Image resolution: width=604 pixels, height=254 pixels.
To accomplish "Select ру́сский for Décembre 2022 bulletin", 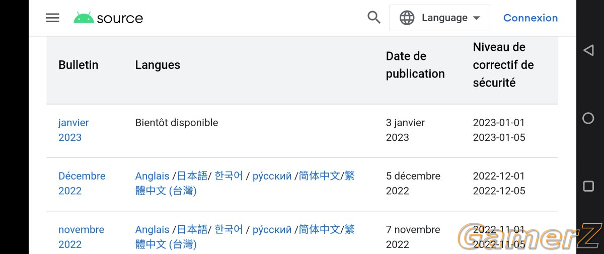I will [x=272, y=176].
